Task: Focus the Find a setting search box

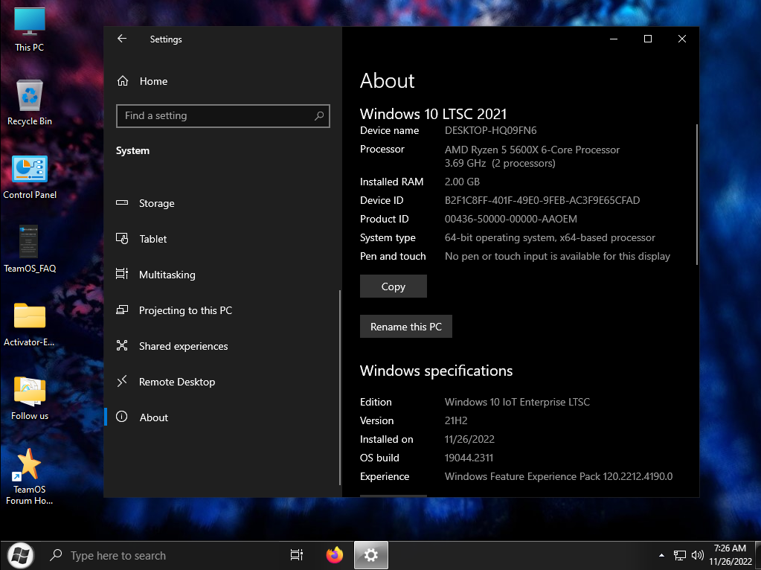Action: tap(216, 116)
